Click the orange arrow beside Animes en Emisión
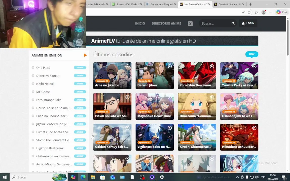This screenshot has height=181, width=290. pos(85,55)
